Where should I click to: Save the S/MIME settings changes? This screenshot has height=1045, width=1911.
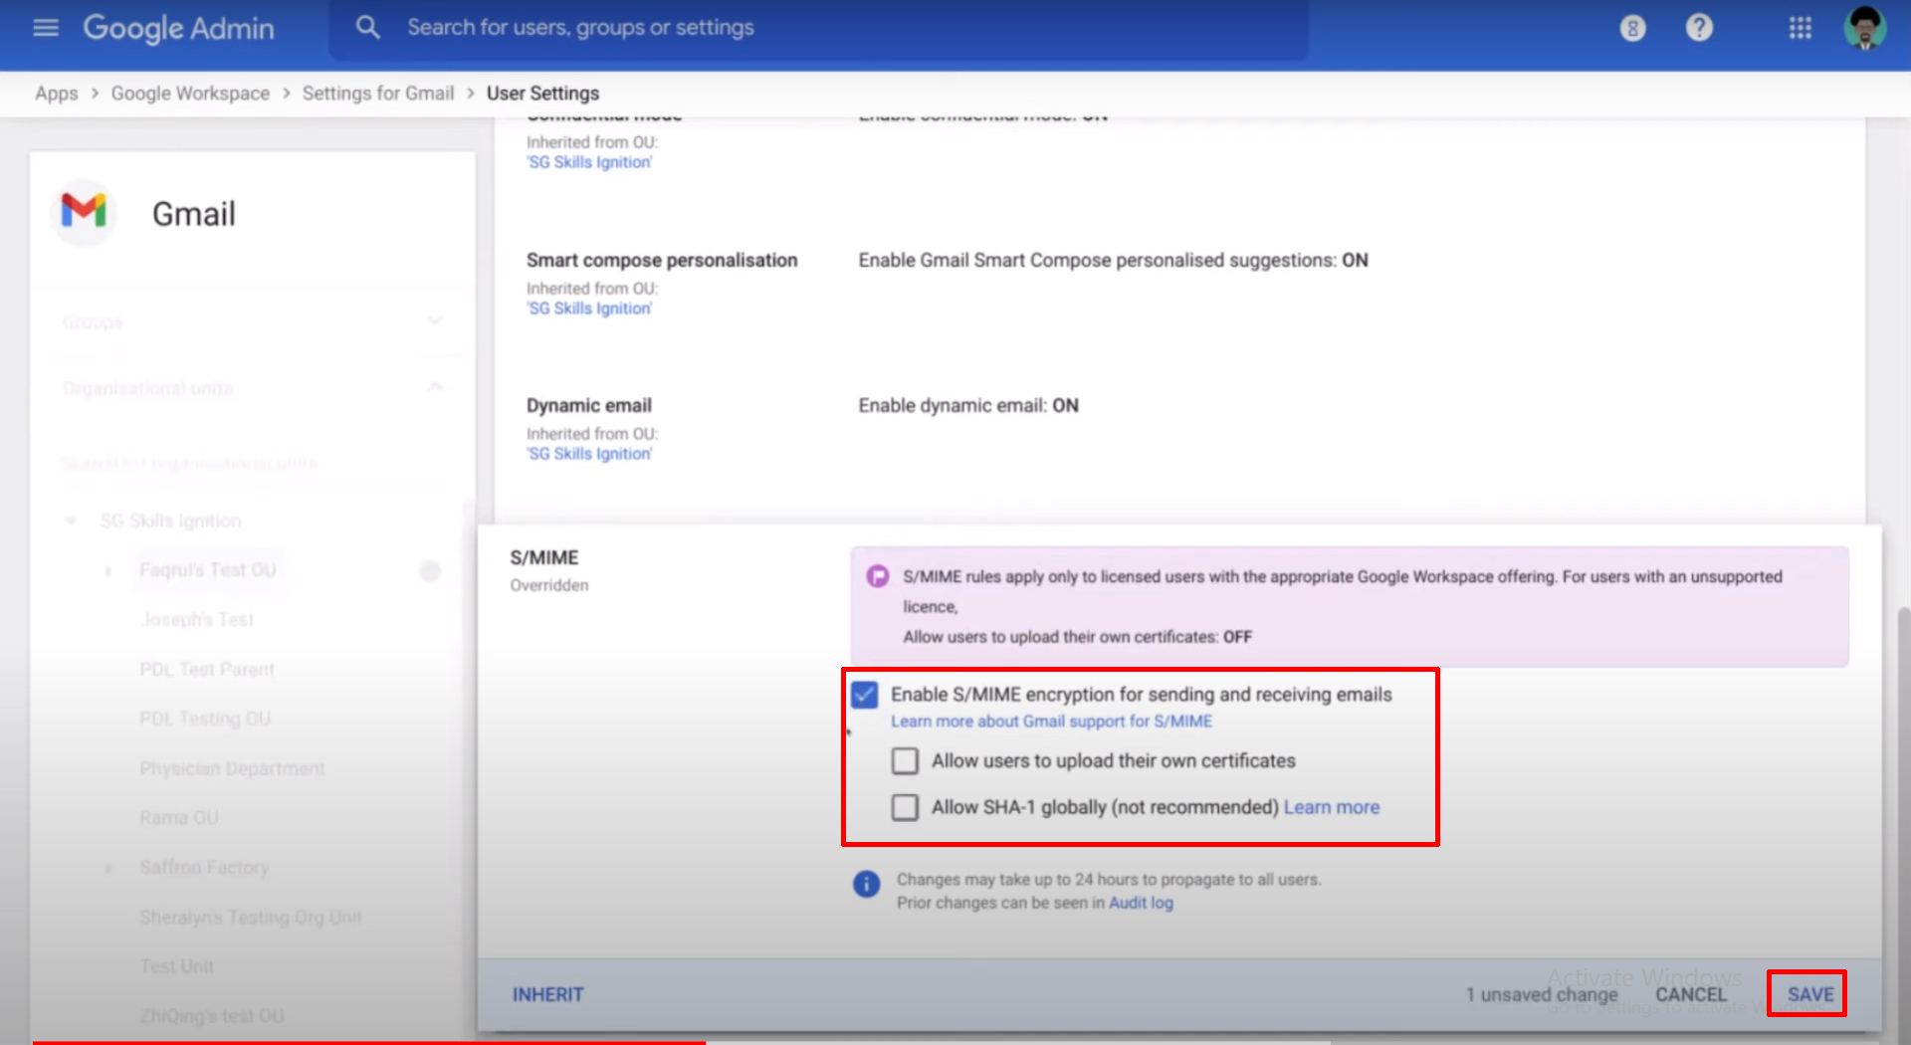(x=1806, y=993)
